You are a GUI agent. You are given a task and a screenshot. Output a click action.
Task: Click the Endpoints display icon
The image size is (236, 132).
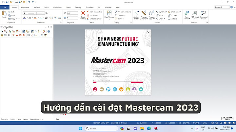(116, 15)
